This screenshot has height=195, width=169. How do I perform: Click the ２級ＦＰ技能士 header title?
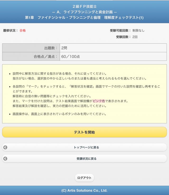[84, 6]
